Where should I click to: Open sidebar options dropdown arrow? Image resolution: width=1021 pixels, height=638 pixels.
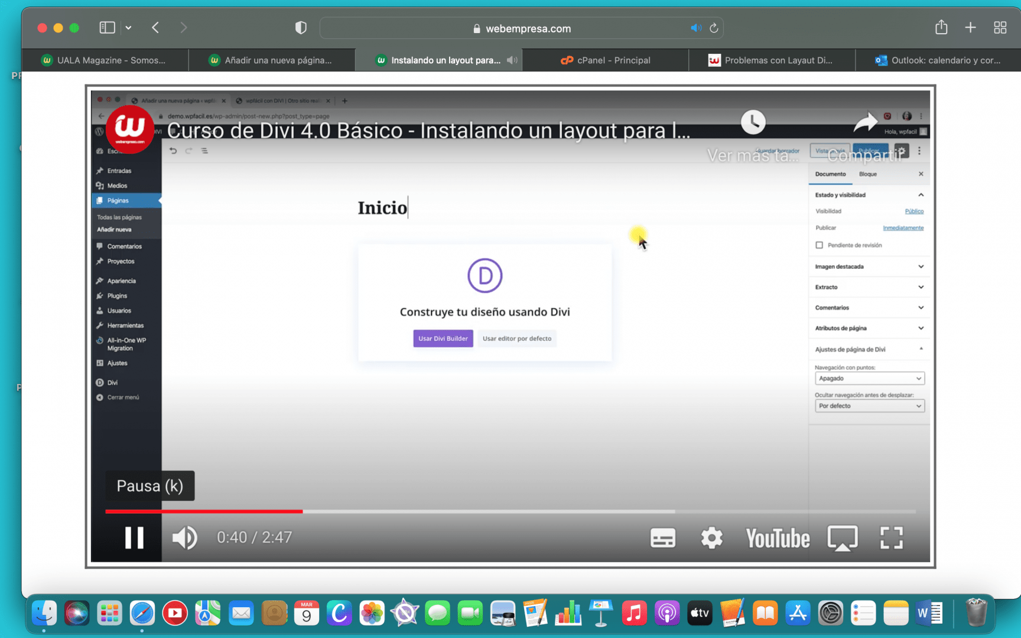pos(128,28)
